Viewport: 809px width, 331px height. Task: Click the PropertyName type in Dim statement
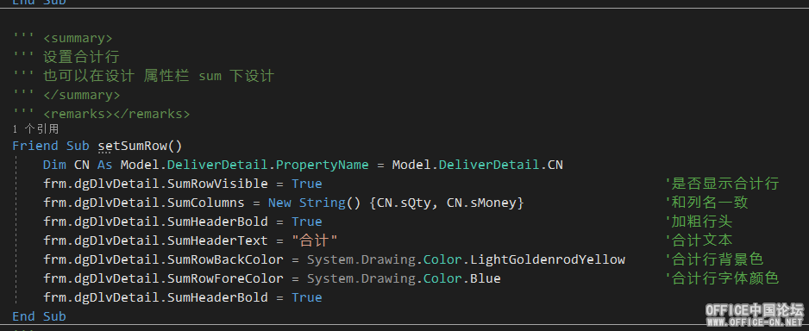[323, 165]
